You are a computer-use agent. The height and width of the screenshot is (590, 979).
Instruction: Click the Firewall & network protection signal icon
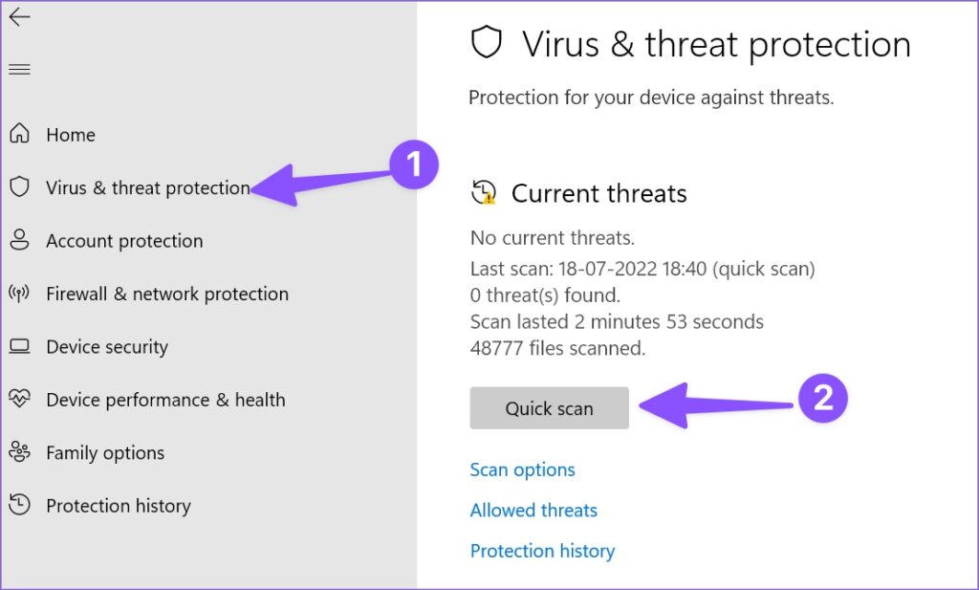pos(20,294)
